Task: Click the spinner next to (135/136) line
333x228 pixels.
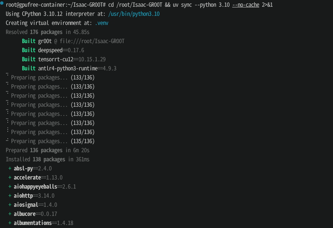Action: tap(7, 140)
